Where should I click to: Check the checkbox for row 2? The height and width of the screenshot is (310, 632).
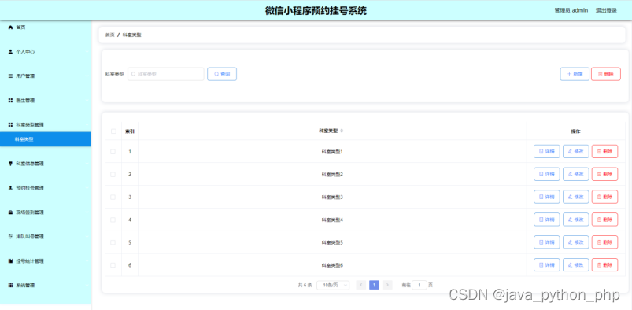click(113, 174)
